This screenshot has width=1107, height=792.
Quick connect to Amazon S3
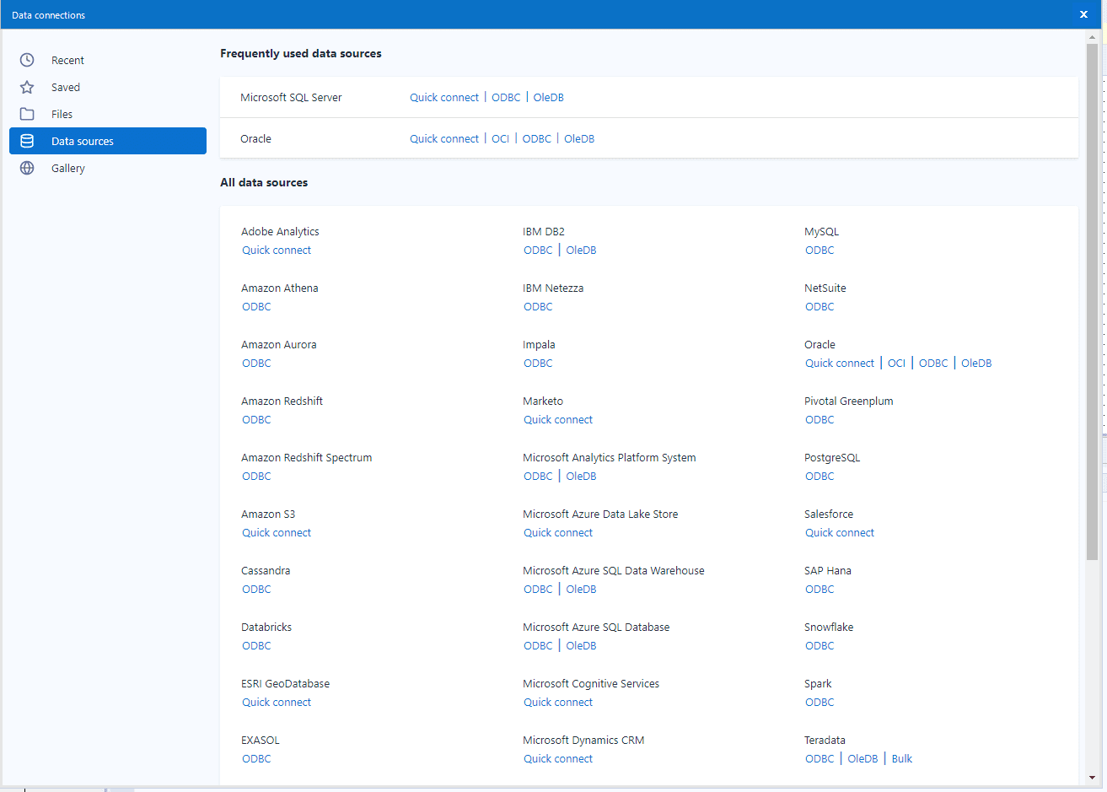(276, 532)
